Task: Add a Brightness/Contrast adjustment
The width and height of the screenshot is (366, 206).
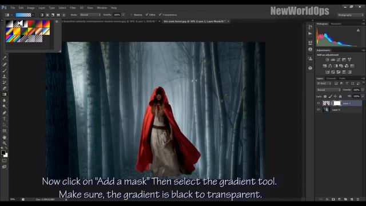Action: click(x=327, y=60)
